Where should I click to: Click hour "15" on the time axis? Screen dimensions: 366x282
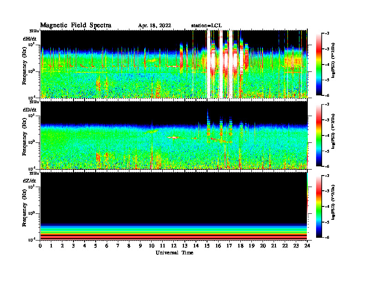[207, 246]
